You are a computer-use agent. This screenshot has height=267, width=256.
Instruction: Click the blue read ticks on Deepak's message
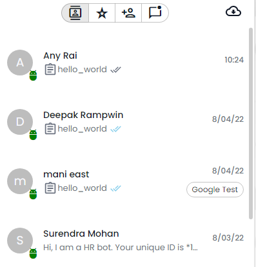point(115,129)
